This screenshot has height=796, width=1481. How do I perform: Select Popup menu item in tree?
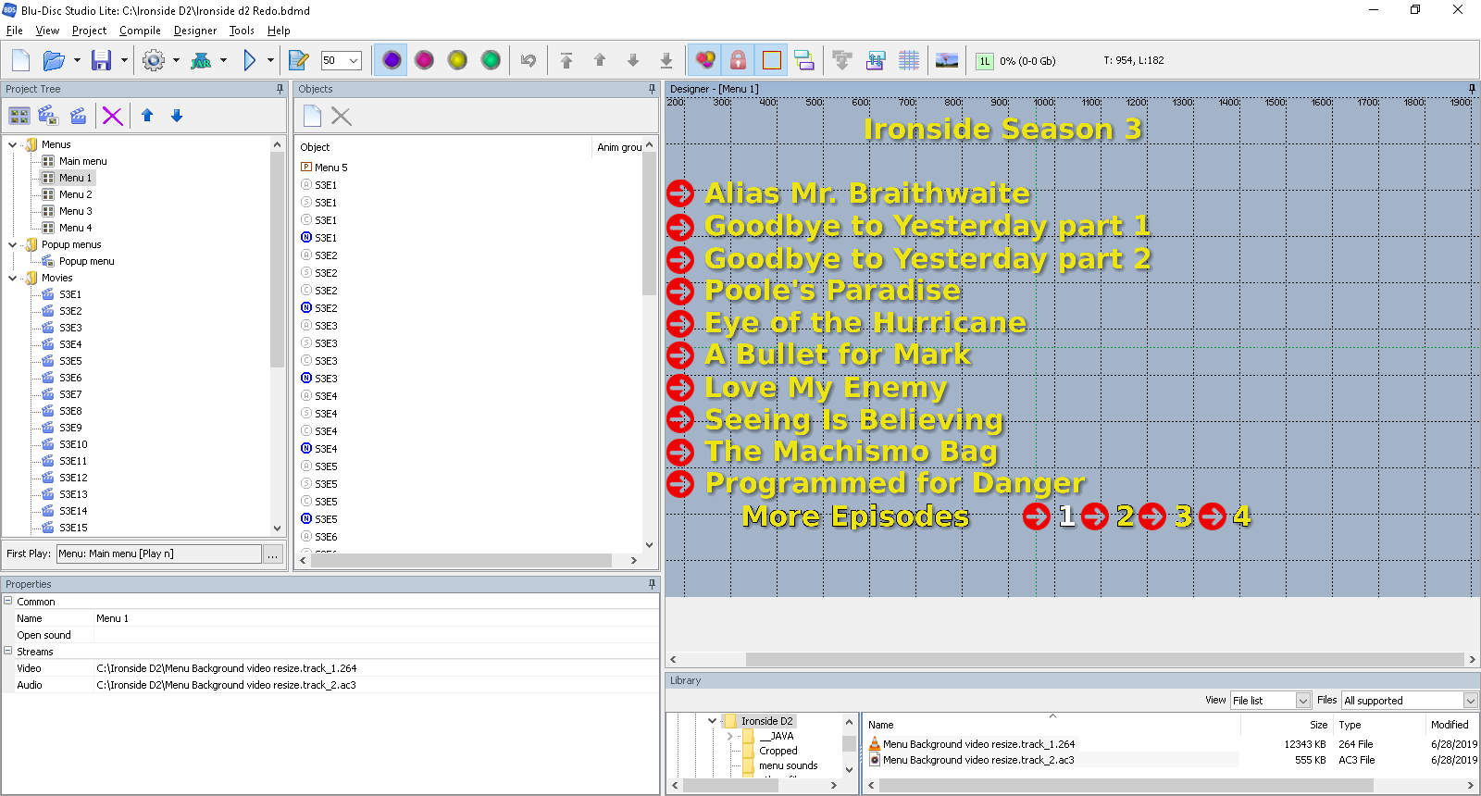[86, 261]
